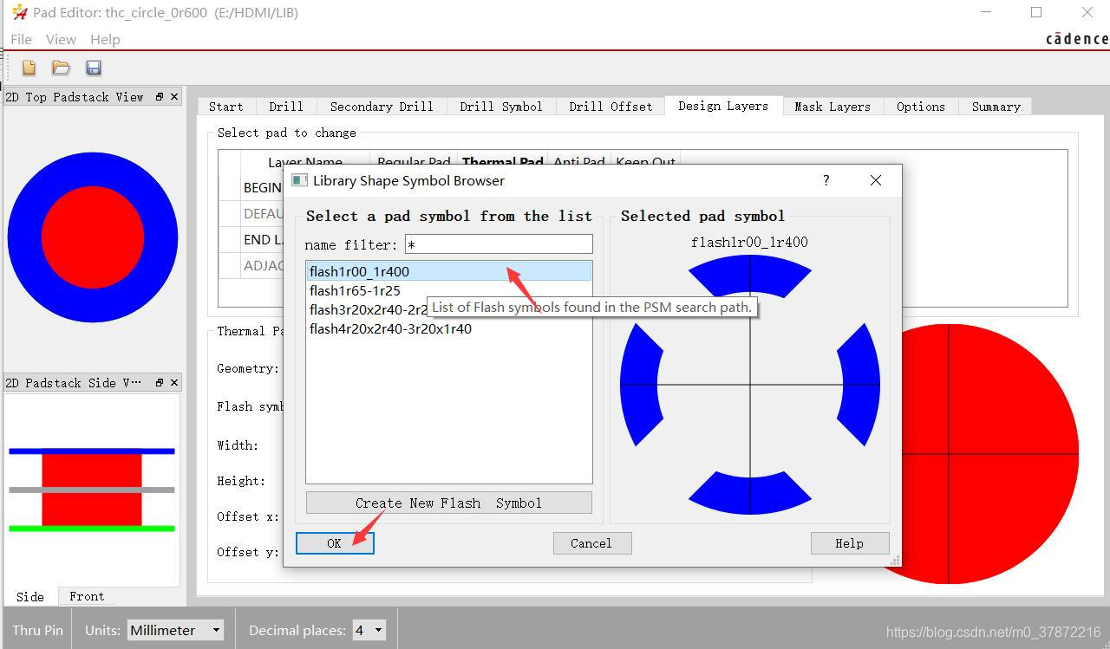Switch to the Mask Layers tab
This screenshot has height=649, width=1110.
[832, 107]
